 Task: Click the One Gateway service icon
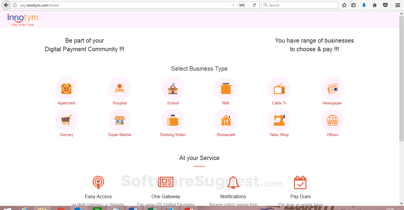point(166,182)
